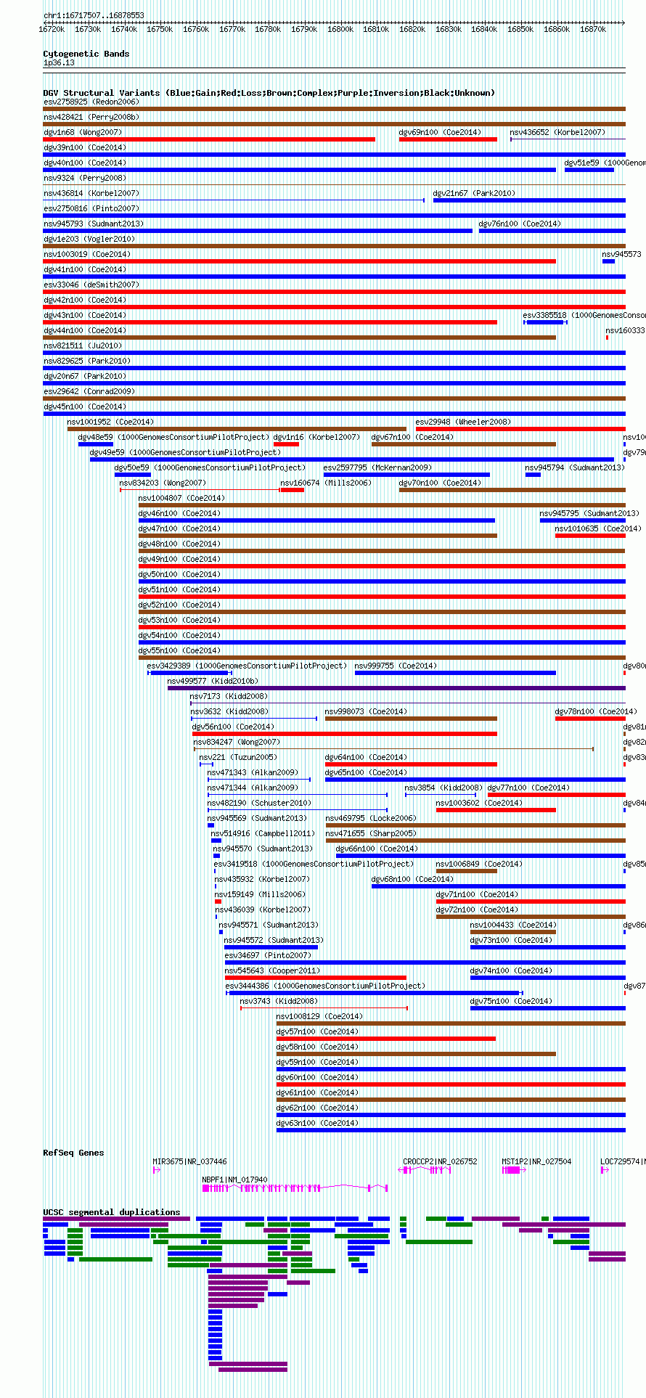Click the nsv436652 (Korbel2007) label
This screenshot has height=1398, width=646.
click(557, 132)
